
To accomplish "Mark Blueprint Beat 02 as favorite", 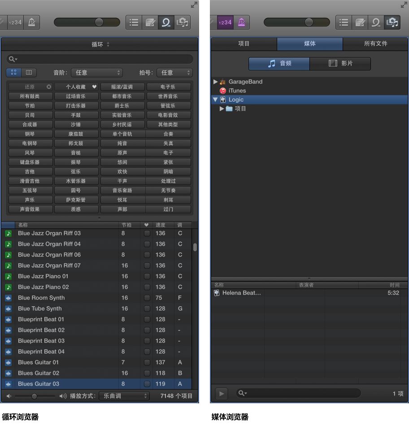I will point(147,330).
